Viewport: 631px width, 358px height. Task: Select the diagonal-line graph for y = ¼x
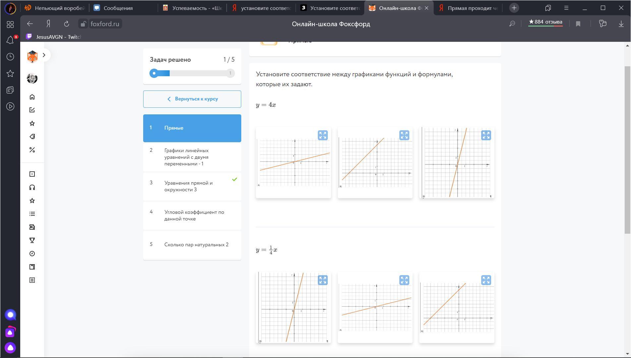(x=457, y=307)
